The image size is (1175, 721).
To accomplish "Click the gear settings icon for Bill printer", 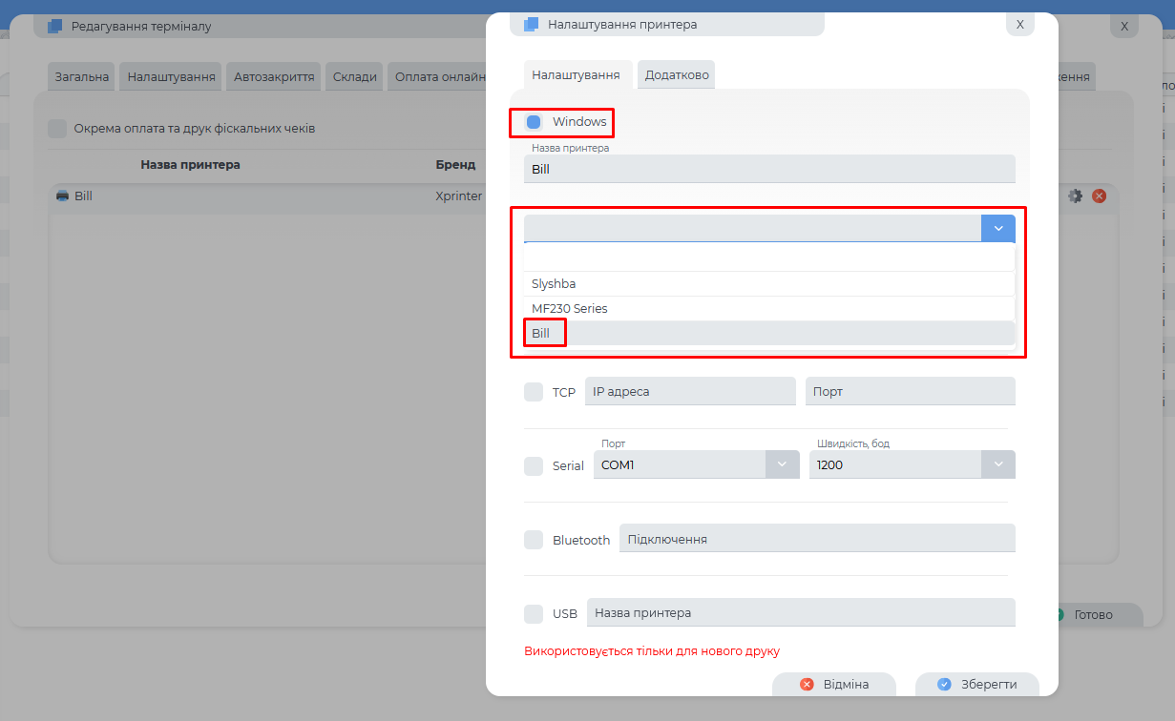I will 1075,196.
